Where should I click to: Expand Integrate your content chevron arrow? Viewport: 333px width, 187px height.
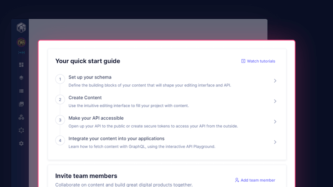point(275,142)
